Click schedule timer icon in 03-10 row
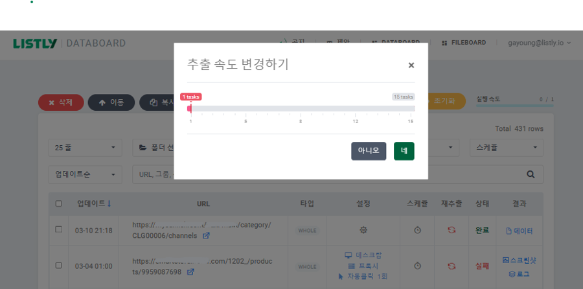The width and height of the screenshot is (583, 289). coord(417,230)
